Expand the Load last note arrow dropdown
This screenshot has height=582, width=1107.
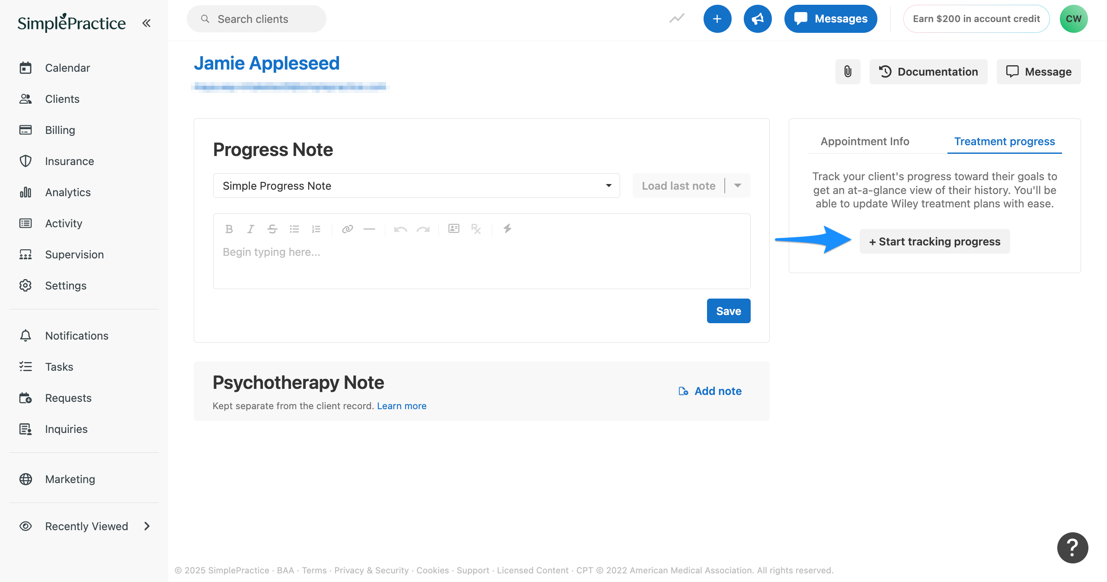click(738, 186)
